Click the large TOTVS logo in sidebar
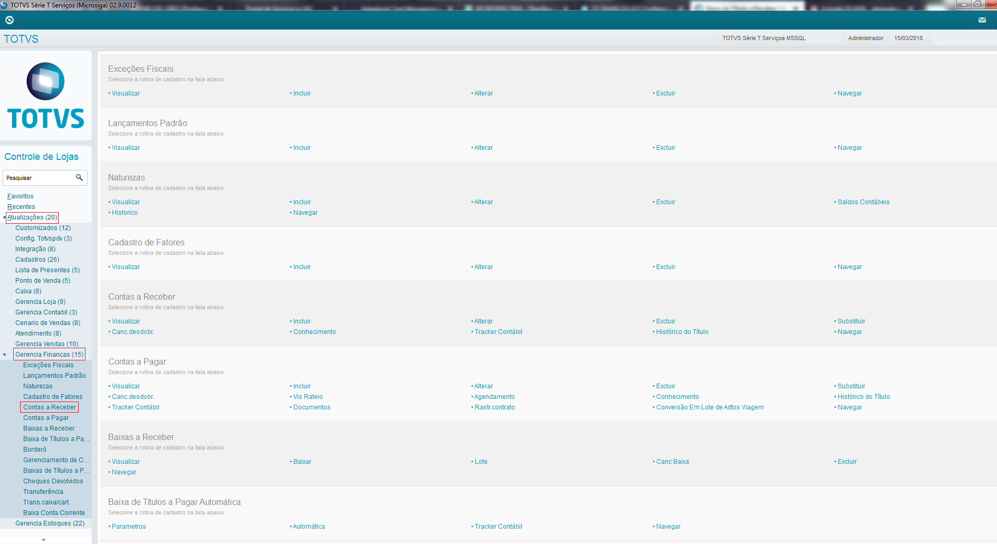 [46, 96]
